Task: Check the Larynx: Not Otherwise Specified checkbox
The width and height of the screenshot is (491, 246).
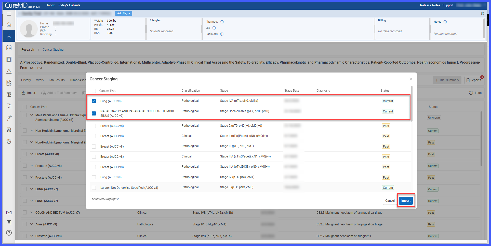Action: pyautogui.click(x=94, y=188)
